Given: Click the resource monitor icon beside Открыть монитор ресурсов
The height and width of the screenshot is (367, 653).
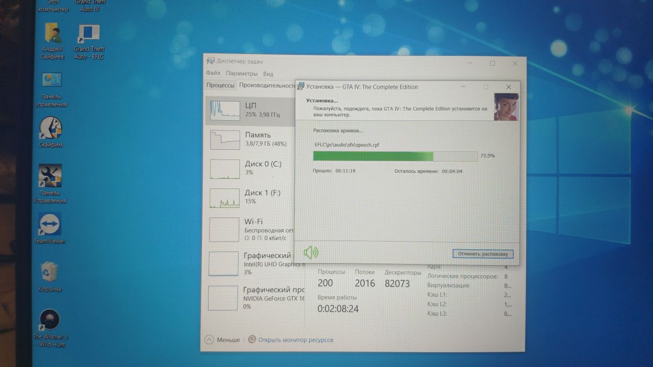Looking at the screenshot, I should [252, 339].
